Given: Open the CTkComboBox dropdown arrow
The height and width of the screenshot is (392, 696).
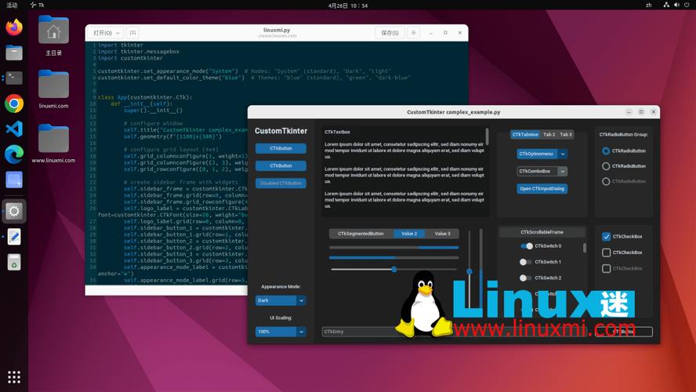Looking at the screenshot, I should [x=563, y=172].
